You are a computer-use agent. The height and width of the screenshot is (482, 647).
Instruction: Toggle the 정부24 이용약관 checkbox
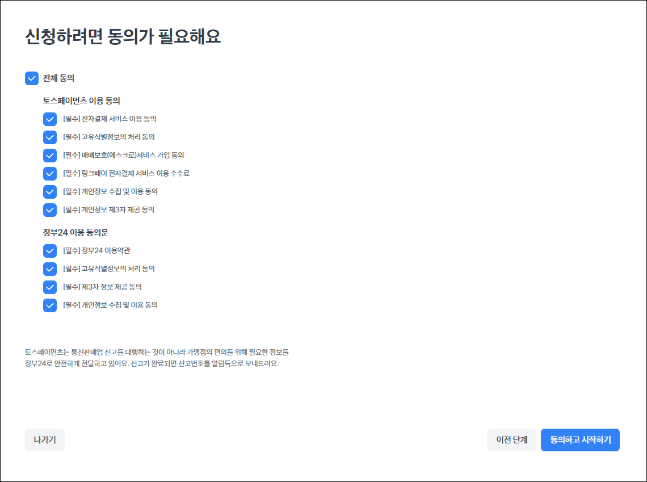tap(50, 251)
